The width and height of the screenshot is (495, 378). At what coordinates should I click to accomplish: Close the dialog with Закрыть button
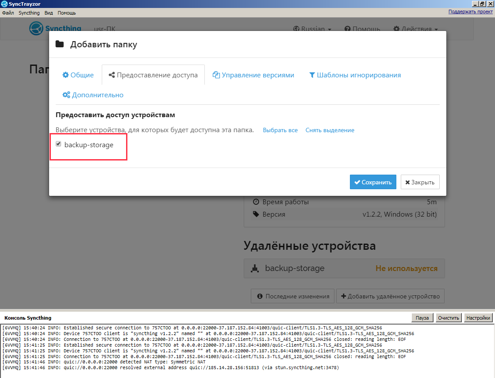420,182
